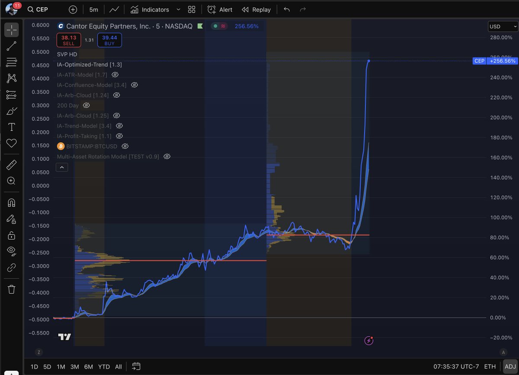
Task: Select the All time range
Action: click(x=118, y=367)
